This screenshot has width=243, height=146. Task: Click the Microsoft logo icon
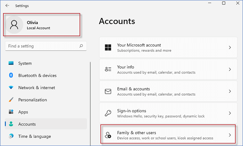coord(108,47)
